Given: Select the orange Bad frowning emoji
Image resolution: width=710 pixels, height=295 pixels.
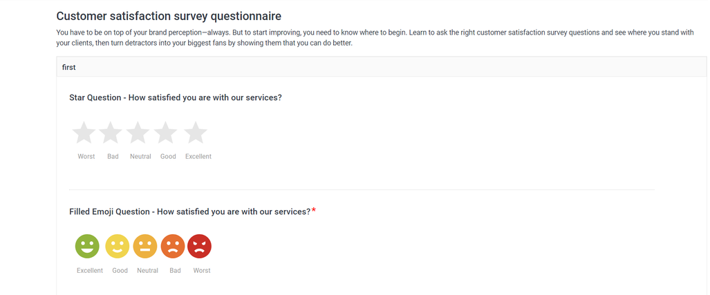Looking at the screenshot, I should click(173, 246).
